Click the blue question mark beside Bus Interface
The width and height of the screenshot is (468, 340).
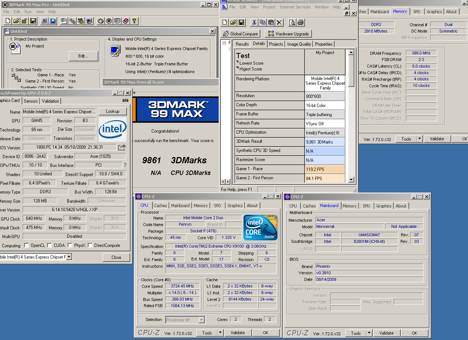point(125,165)
